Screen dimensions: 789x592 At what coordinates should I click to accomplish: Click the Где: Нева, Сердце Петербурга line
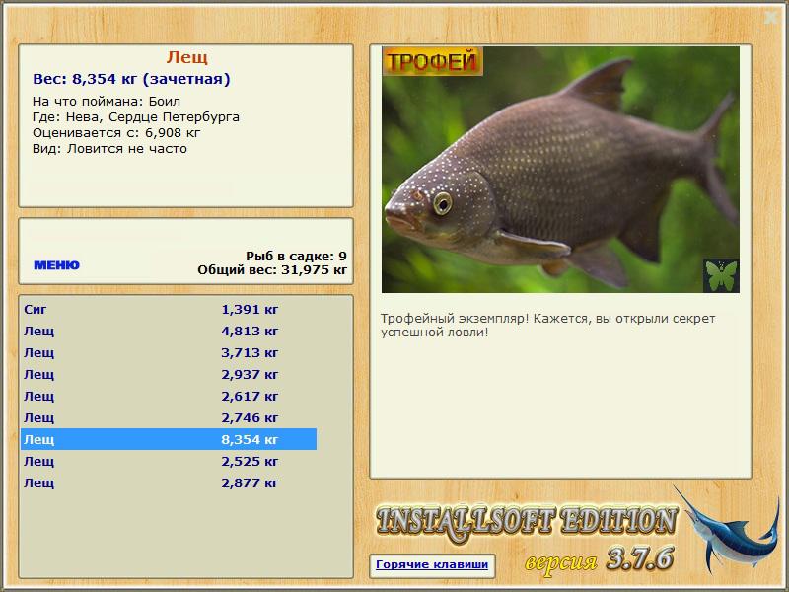(x=136, y=117)
